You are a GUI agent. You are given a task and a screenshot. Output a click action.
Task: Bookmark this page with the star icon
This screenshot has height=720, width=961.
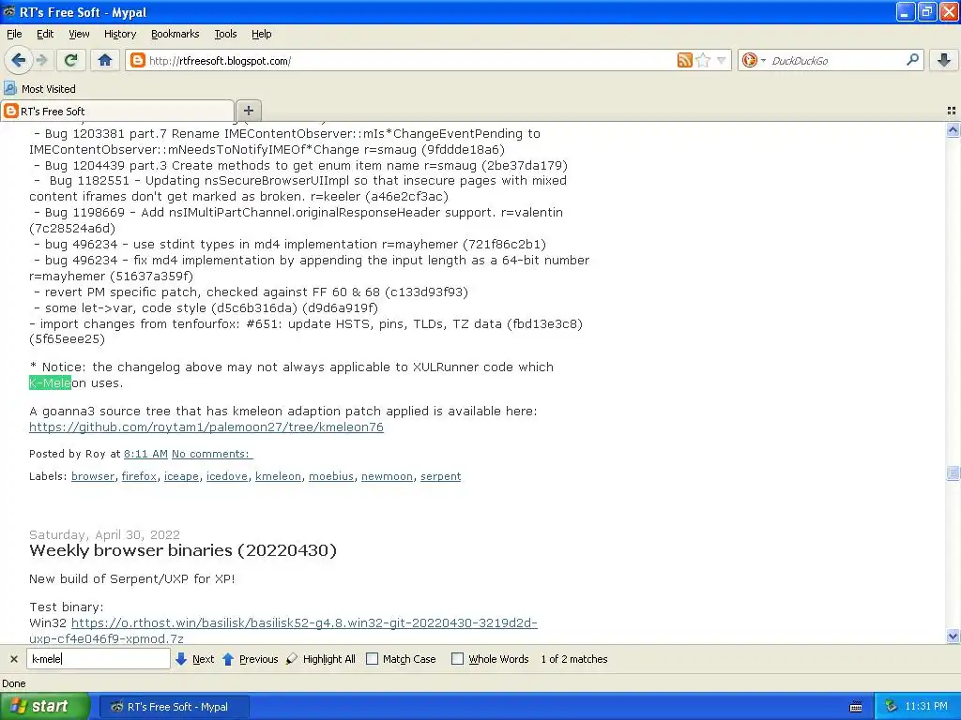pyautogui.click(x=703, y=60)
